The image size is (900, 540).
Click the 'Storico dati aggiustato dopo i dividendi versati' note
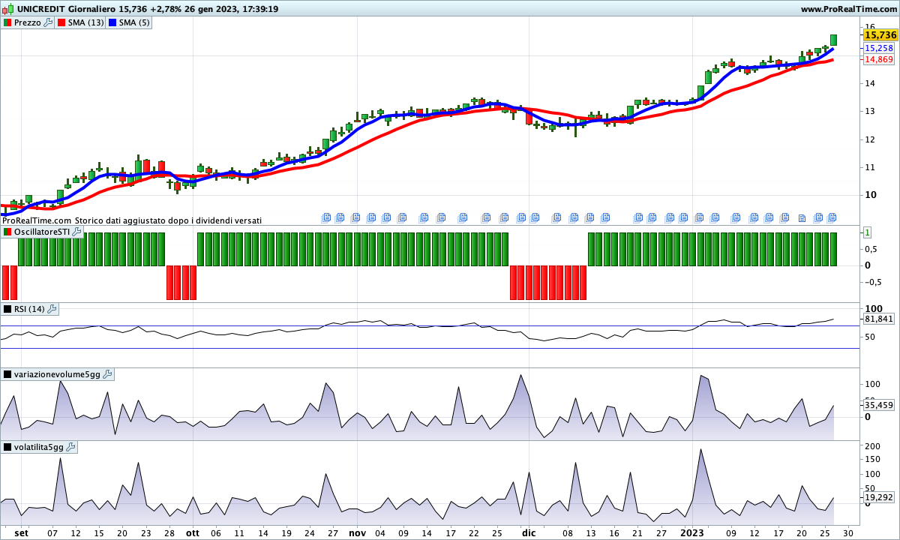click(169, 220)
